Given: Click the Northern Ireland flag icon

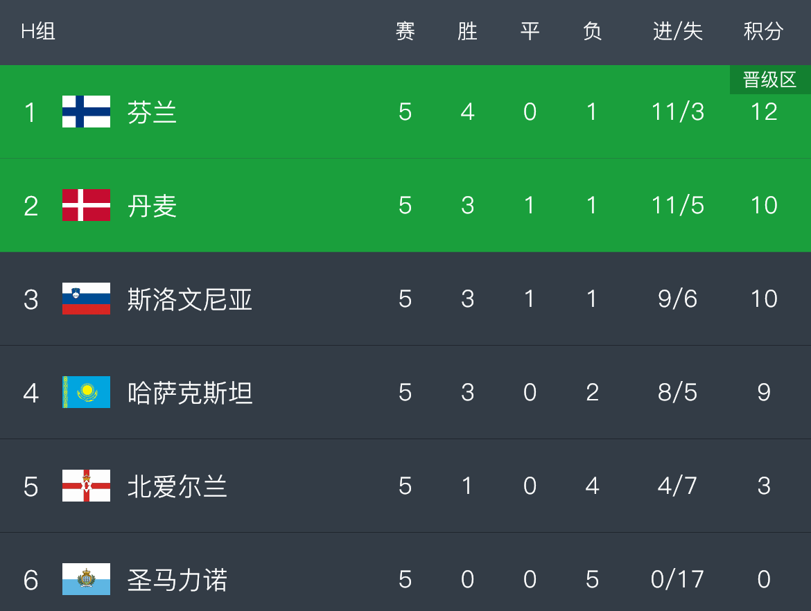Looking at the screenshot, I should (x=86, y=486).
